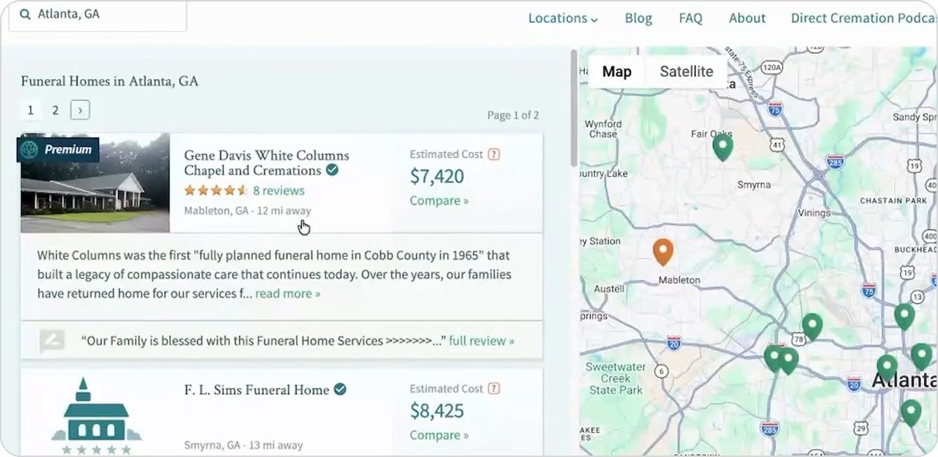
Task: Click the help icon beside $8,425 Estimated Cost
Action: click(494, 388)
